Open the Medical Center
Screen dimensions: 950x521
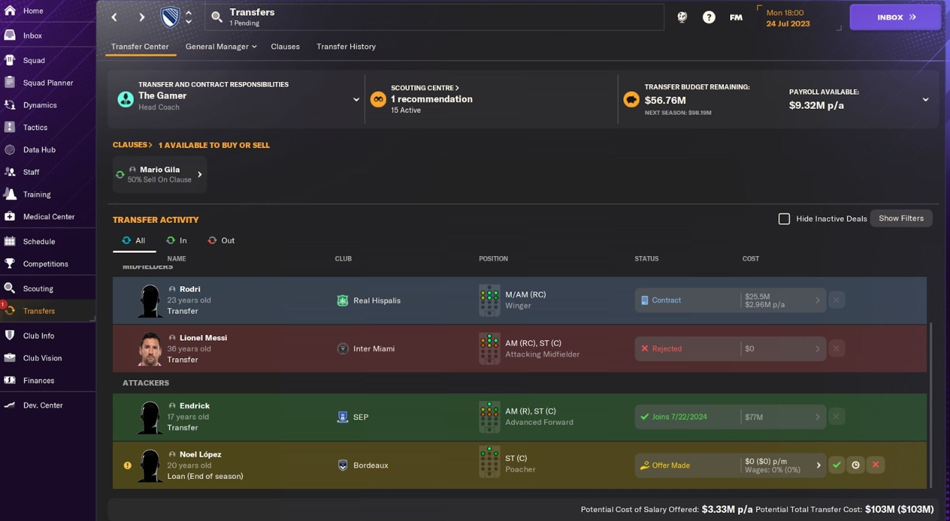point(49,217)
